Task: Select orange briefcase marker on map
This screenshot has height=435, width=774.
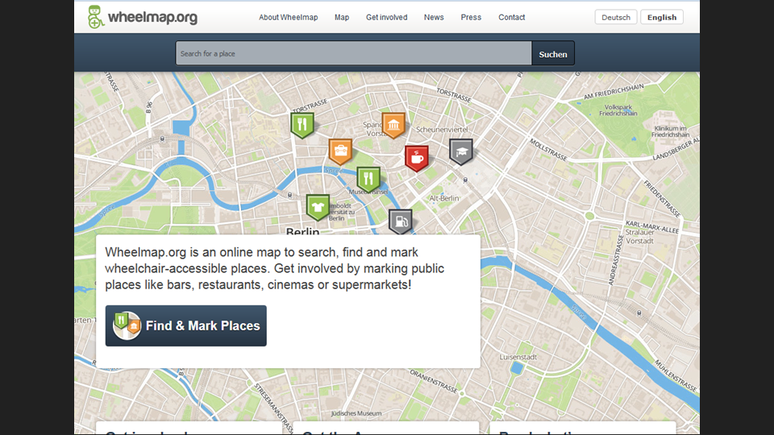Action: pyautogui.click(x=340, y=151)
